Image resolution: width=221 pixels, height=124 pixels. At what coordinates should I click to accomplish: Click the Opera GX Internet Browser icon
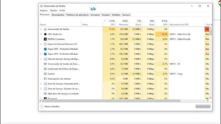coord(45,44)
